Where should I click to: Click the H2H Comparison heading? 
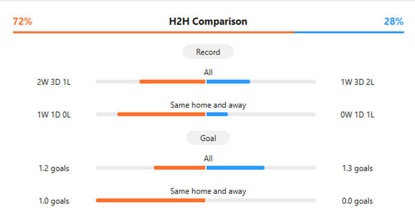(x=208, y=22)
